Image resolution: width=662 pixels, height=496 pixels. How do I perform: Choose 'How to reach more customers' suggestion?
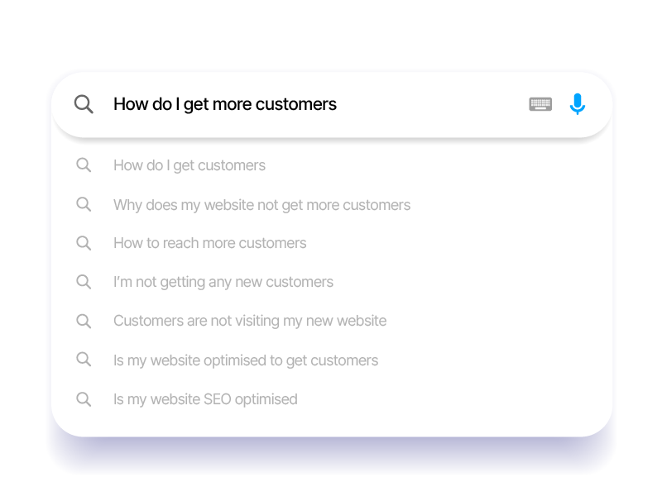click(x=209, y=243)
